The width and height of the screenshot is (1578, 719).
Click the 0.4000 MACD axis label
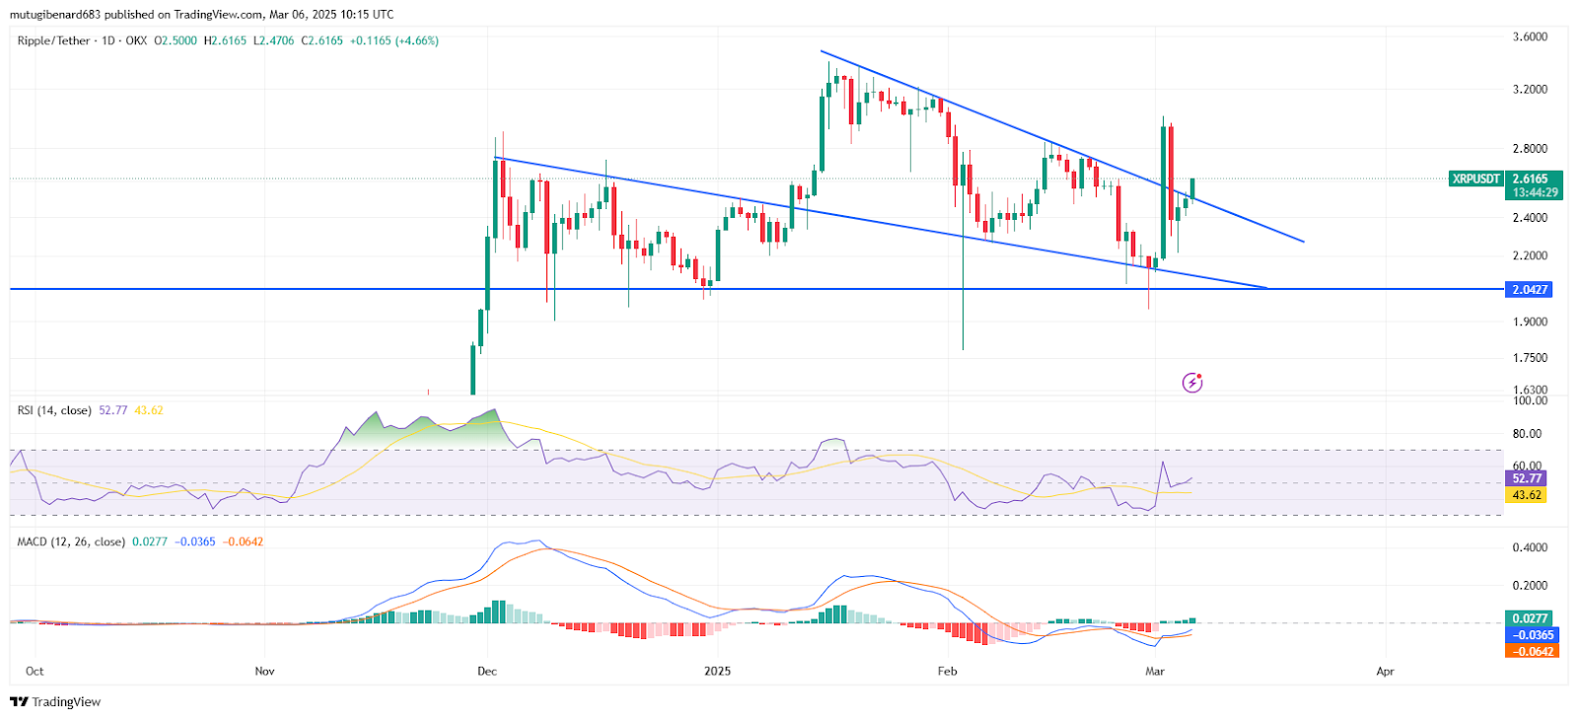[1530, 547]
